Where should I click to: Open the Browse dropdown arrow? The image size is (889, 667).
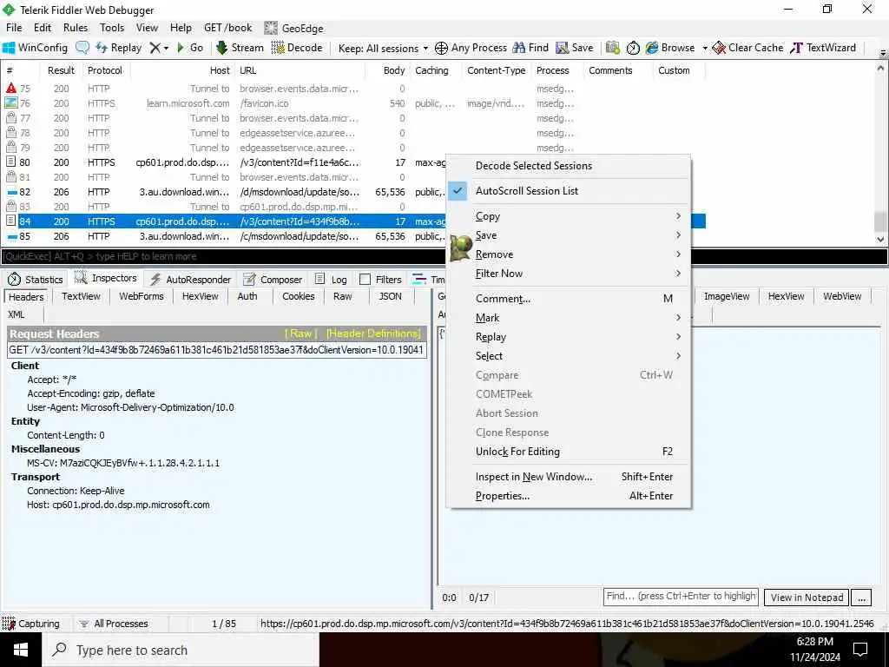point(705,49)
